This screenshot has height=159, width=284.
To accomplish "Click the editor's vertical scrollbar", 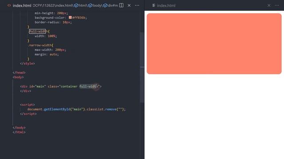I will (142, 68).
